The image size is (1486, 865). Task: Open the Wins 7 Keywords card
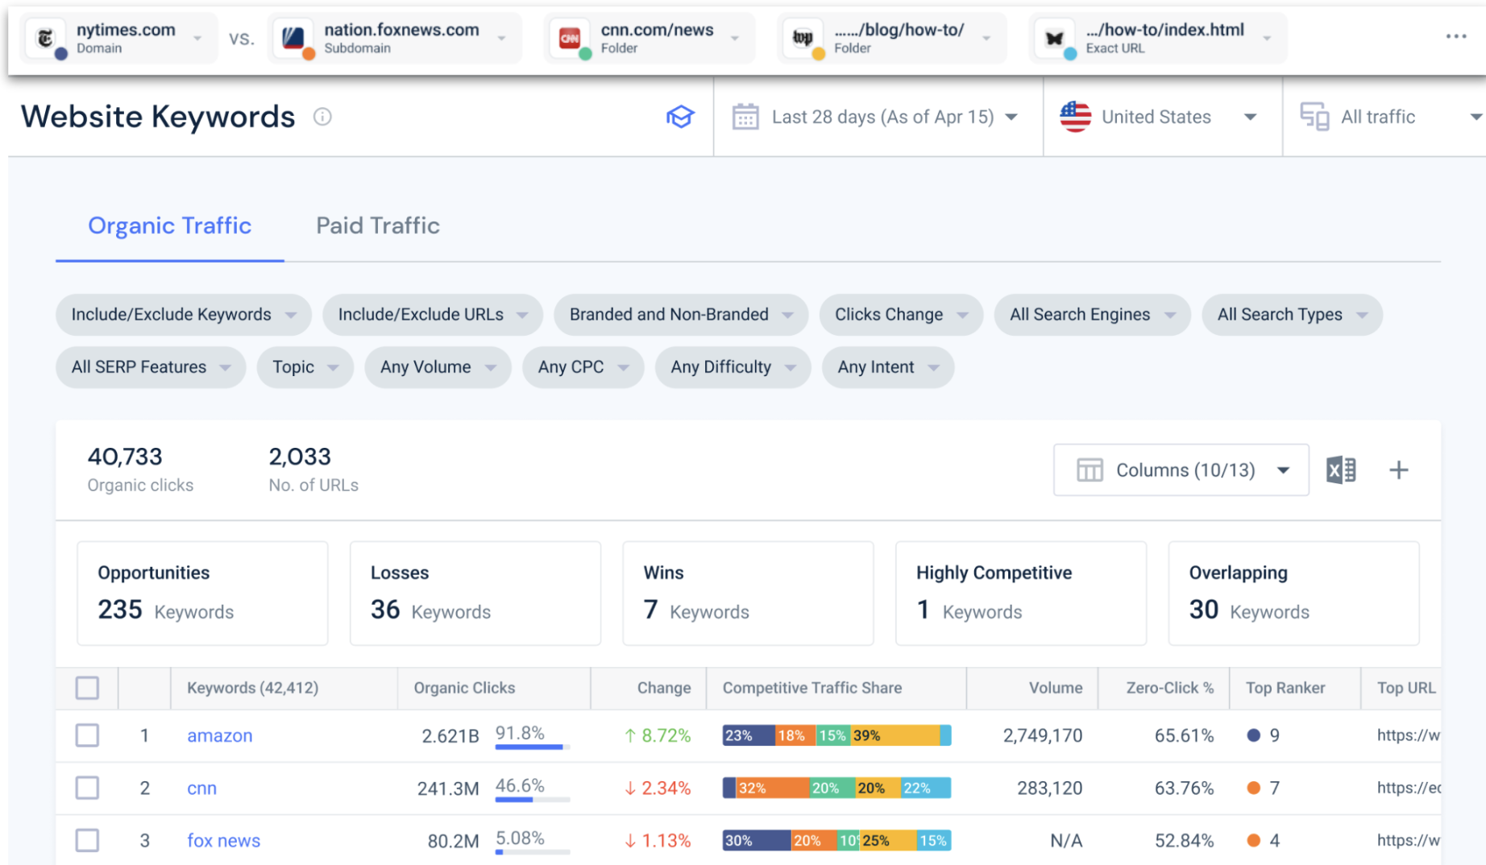click(748, 593)
